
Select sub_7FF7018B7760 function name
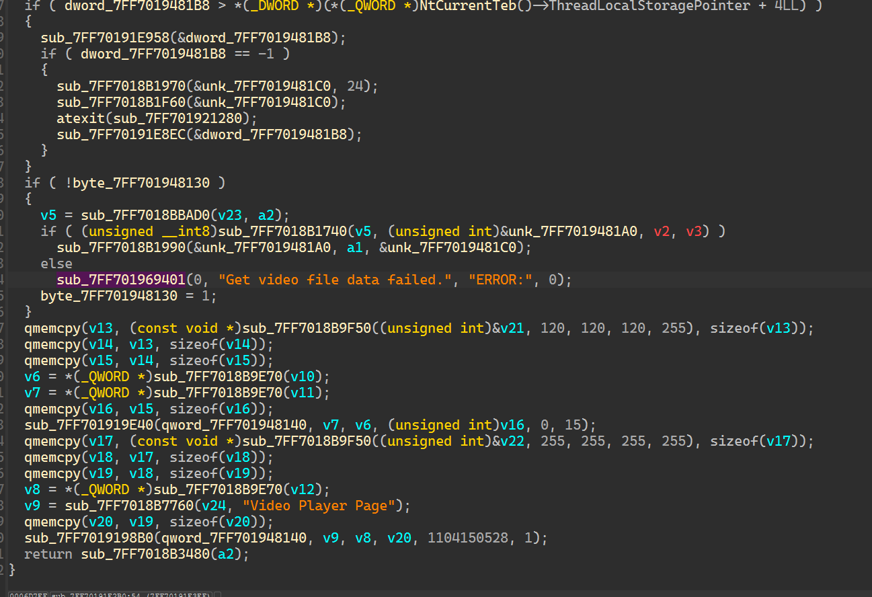pos(129,506)
